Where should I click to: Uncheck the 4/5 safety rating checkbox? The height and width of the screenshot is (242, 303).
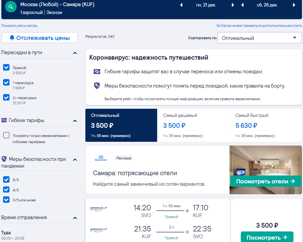click(6, 190)
